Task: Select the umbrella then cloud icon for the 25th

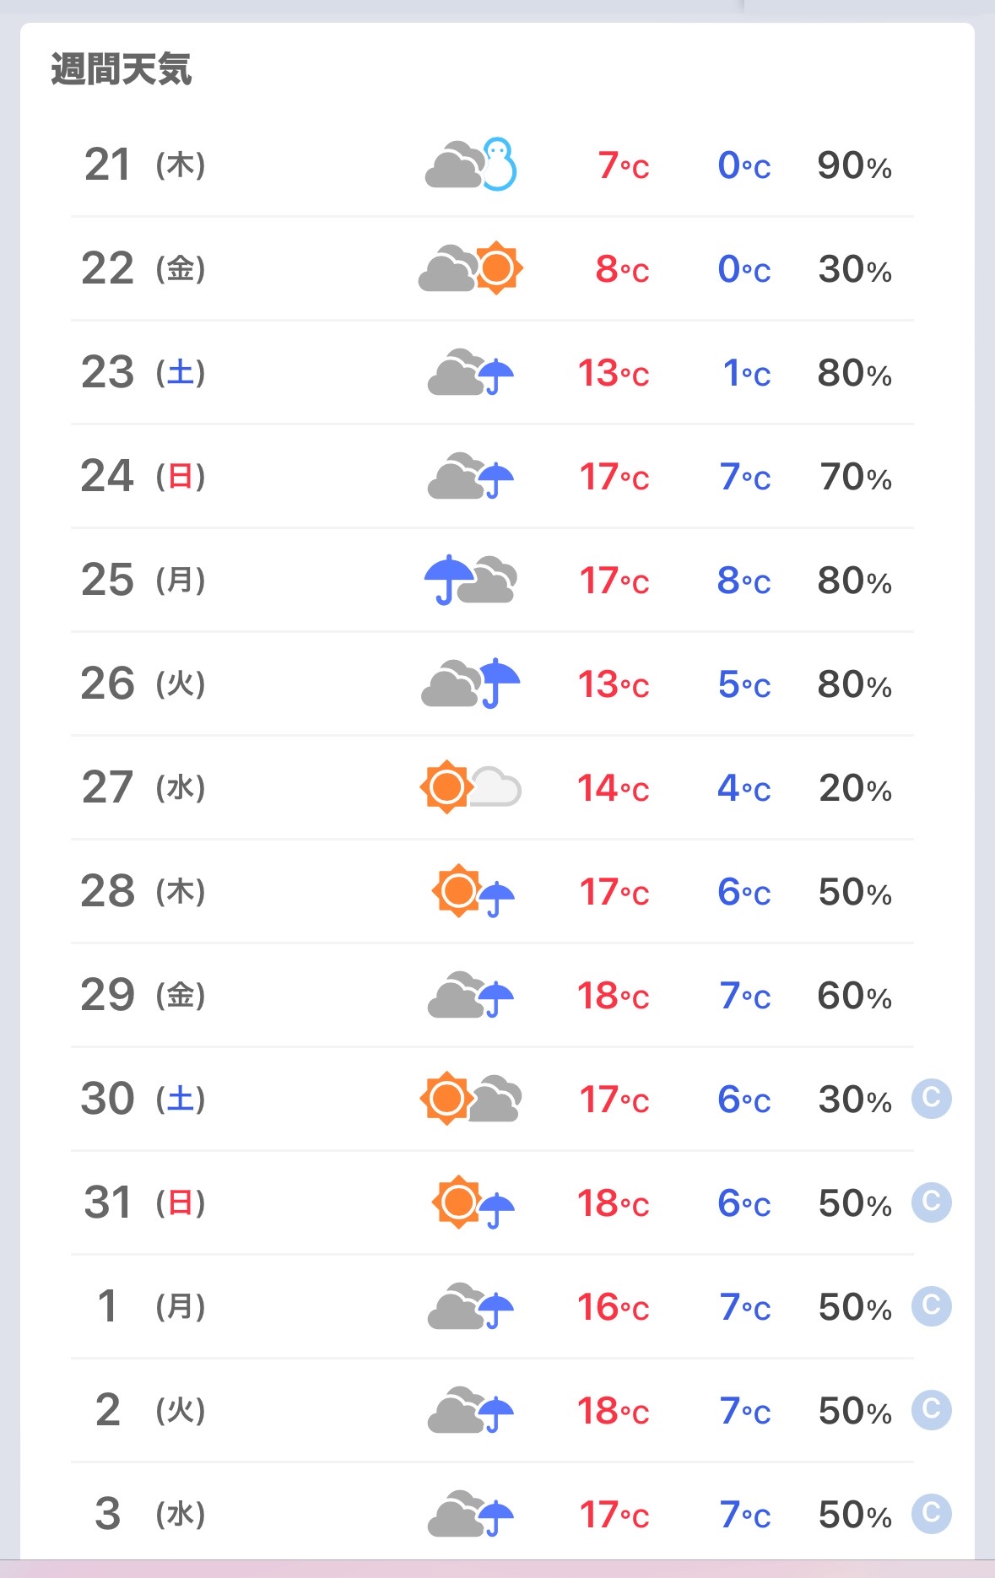Action: [471, 580]
